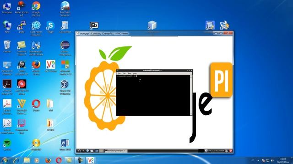
Task: Open the Windows Start menu
Action: click(x=5, y=160)
